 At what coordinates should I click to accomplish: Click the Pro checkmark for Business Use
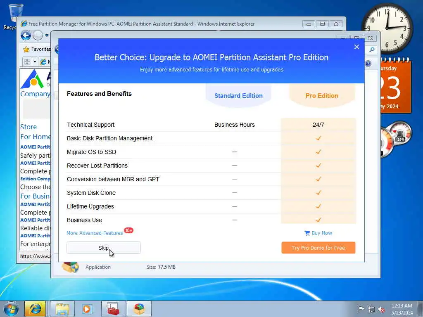point(318,220)
